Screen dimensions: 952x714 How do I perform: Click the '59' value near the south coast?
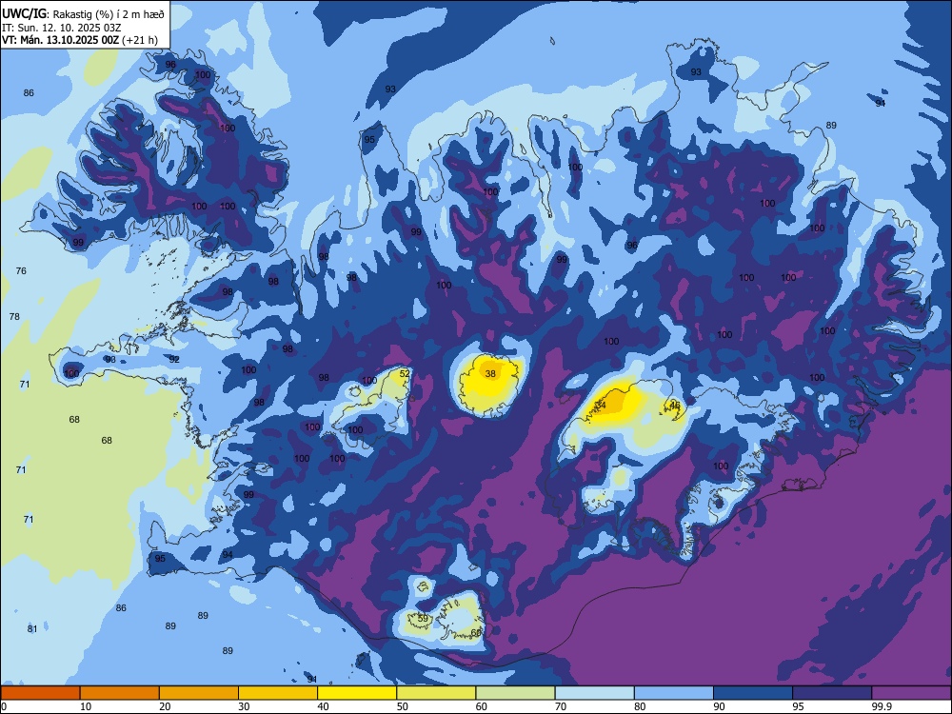tap(424, 619)
